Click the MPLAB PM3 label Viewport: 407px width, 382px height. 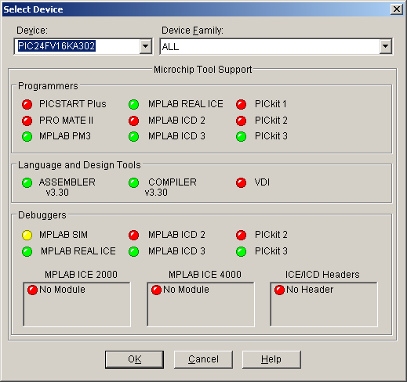pyautogui.click(x=65, y=136)
